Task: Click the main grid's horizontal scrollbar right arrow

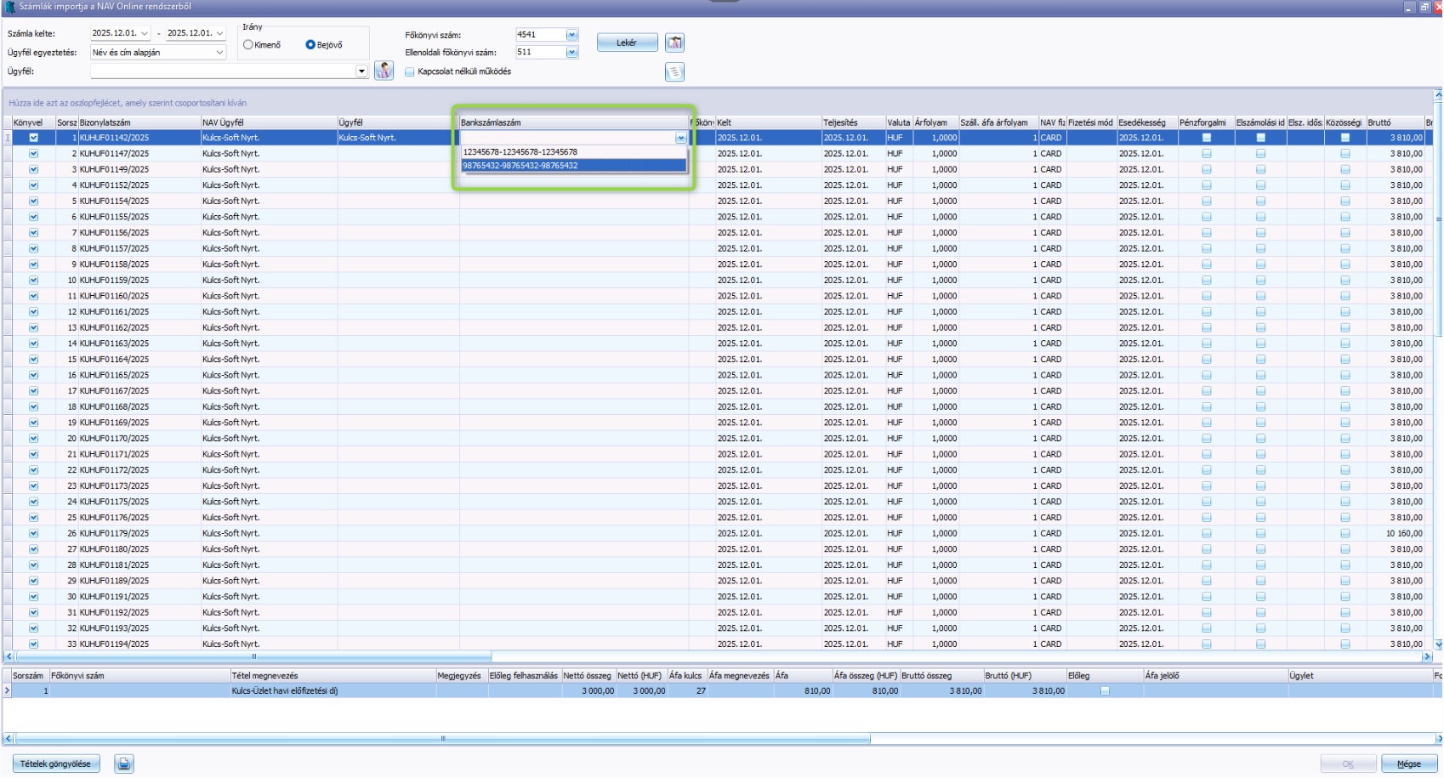Action: (1428, 656)
